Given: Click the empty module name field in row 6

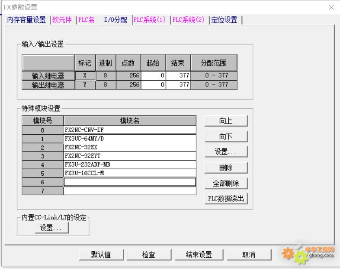Looking at the screenshot, I should 130,182.
